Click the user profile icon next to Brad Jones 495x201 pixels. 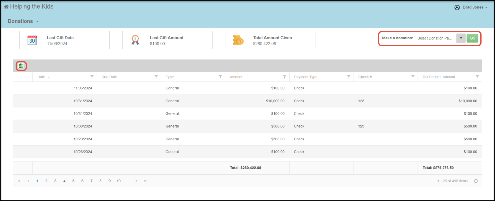point(457,7)
